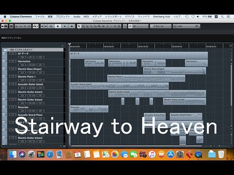Select the Recorder clip in timeline

pyautogui.click(x=89, y=109)
